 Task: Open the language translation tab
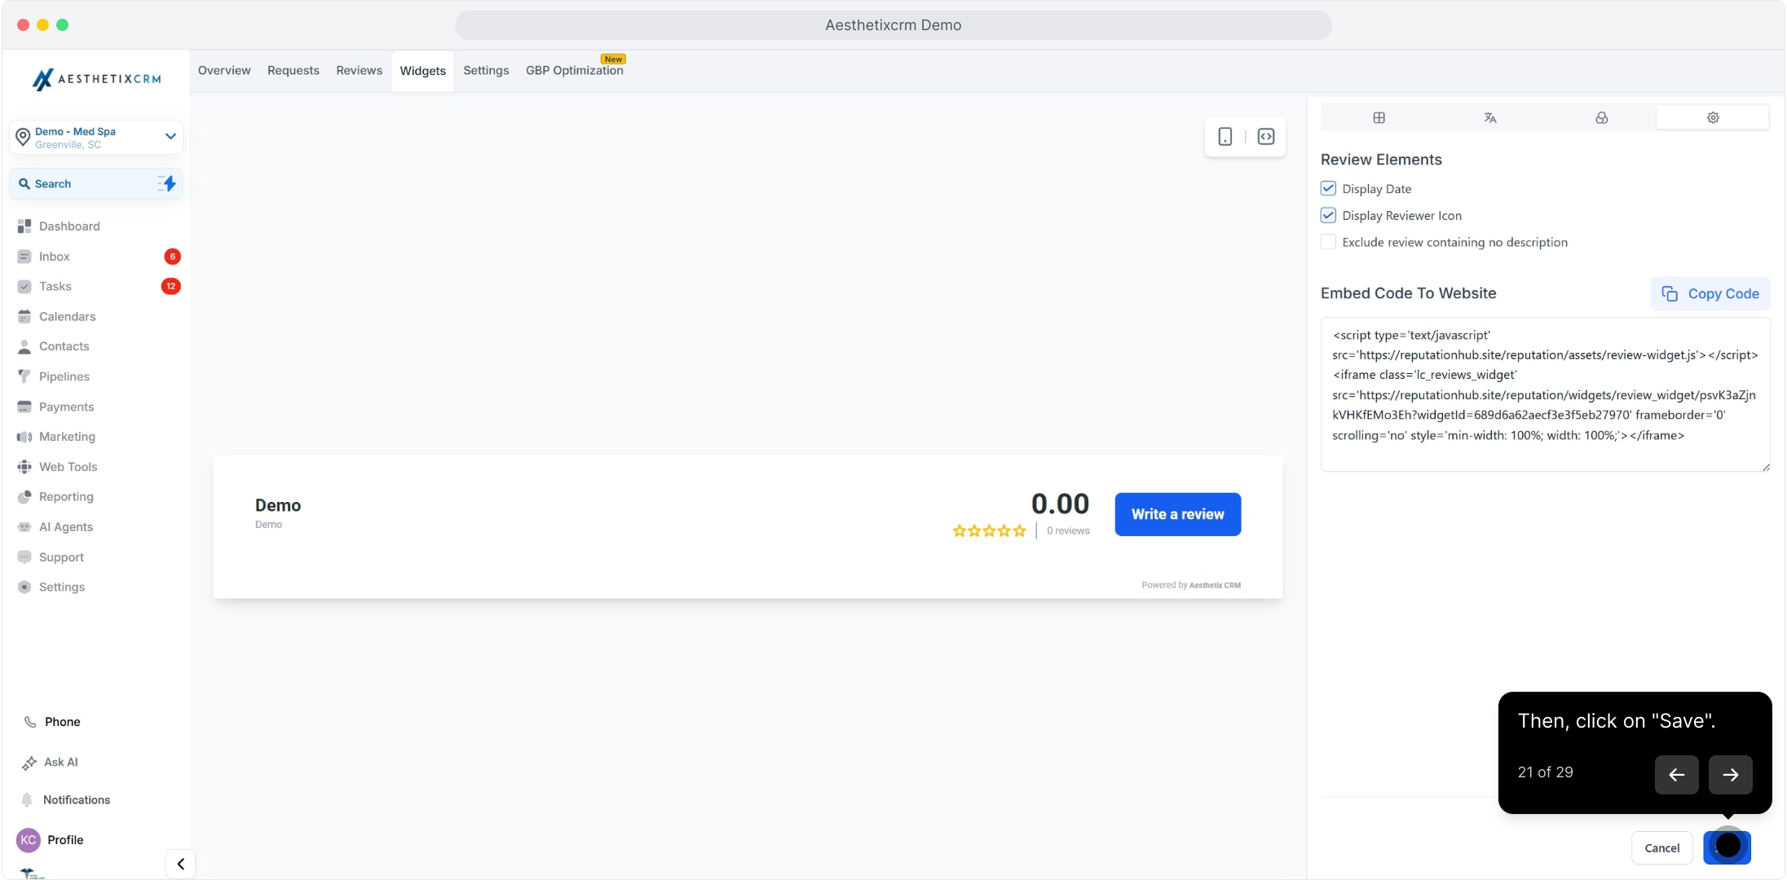tap(1490, 117)
